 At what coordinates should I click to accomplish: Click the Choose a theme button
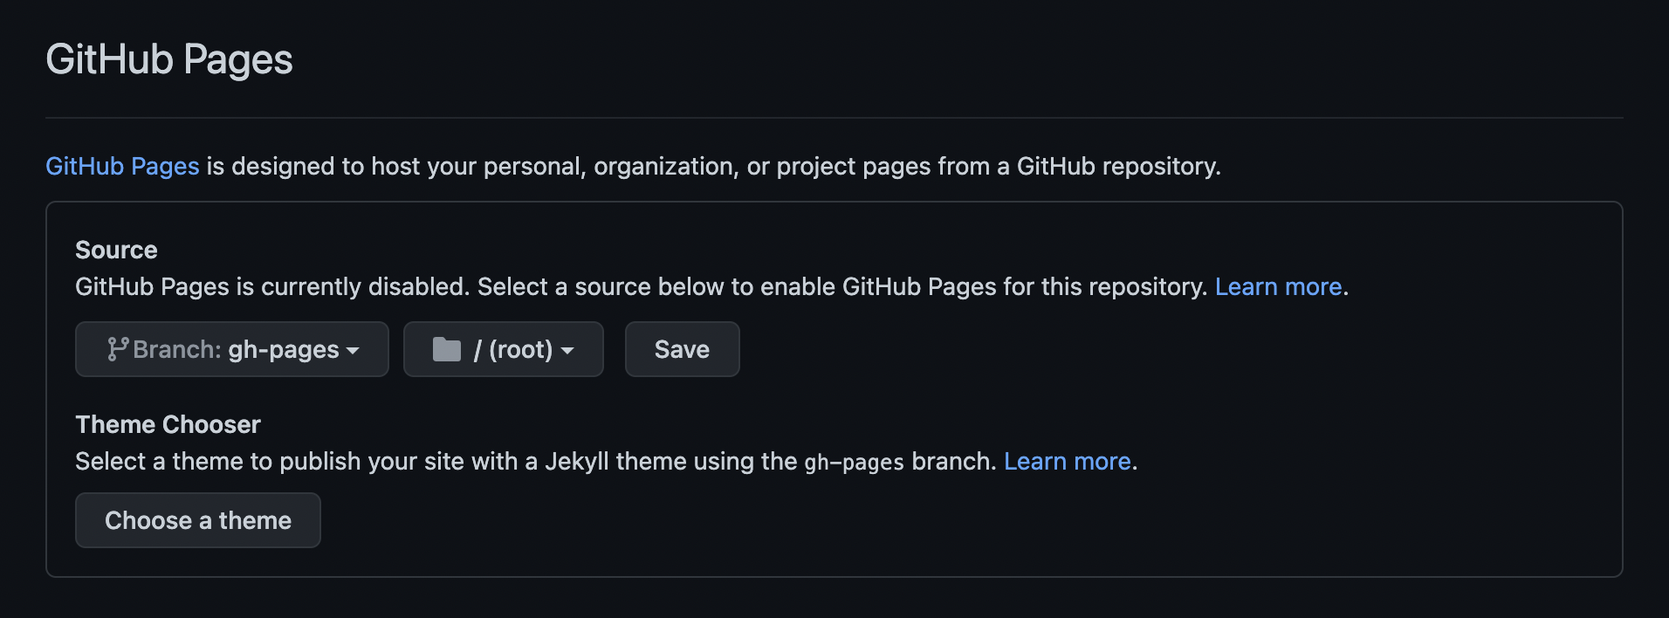point(198,520)
